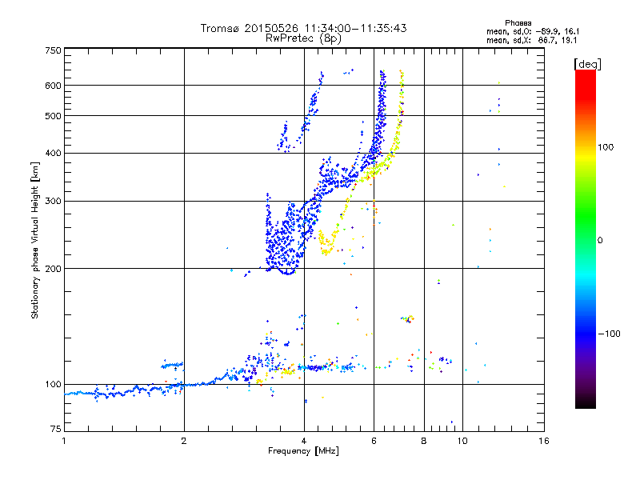Click the y-axis tick label "300"
This screenshot has height=480, width=640.
point(53,201)
